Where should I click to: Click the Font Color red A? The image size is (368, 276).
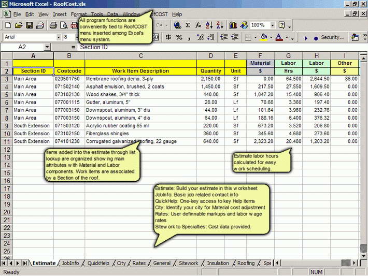coord(279,37)
